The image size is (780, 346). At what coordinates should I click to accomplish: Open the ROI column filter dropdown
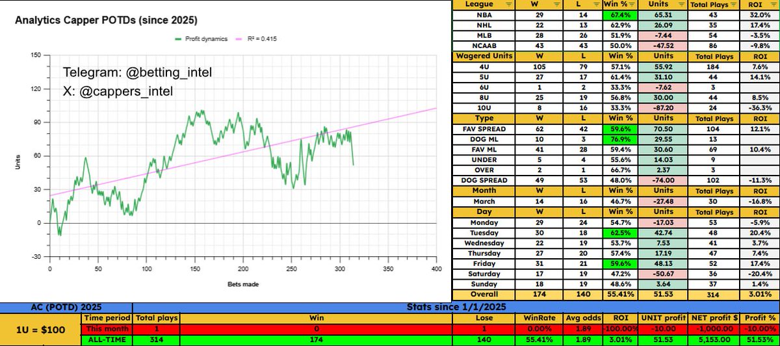(x=773, y=5)
